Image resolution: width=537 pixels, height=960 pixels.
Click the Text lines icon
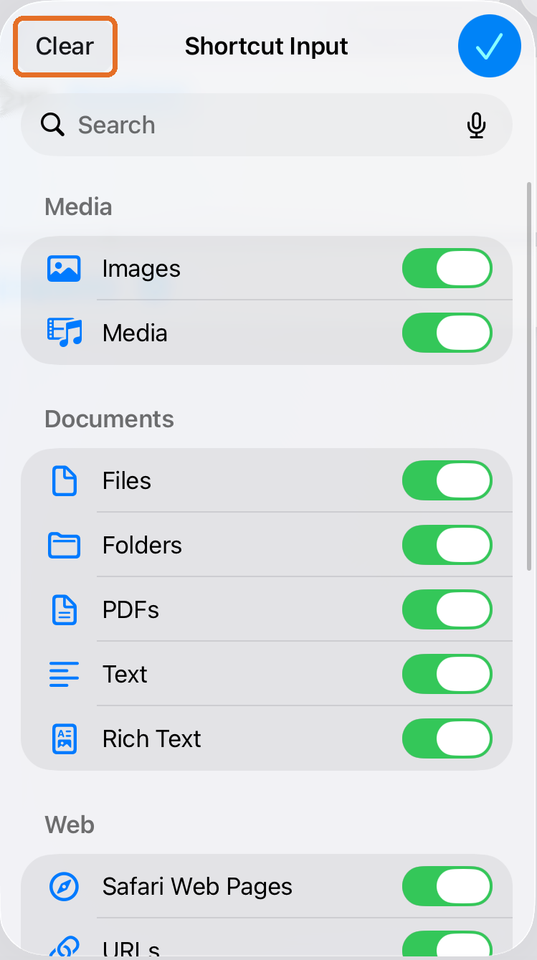[64, 674]
